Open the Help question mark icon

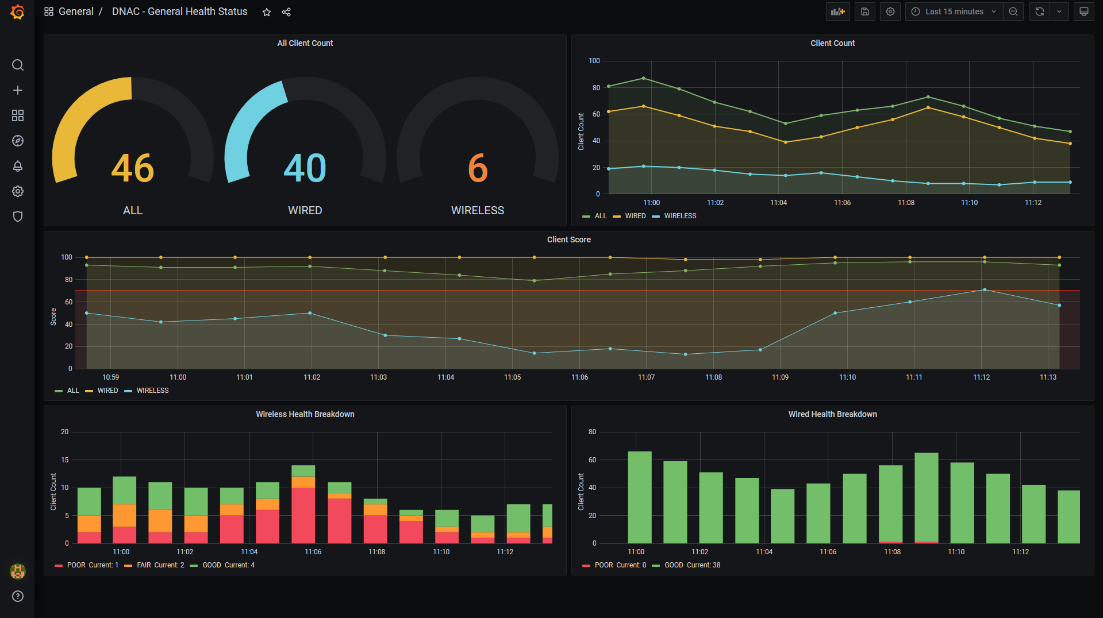click(18, 596)
